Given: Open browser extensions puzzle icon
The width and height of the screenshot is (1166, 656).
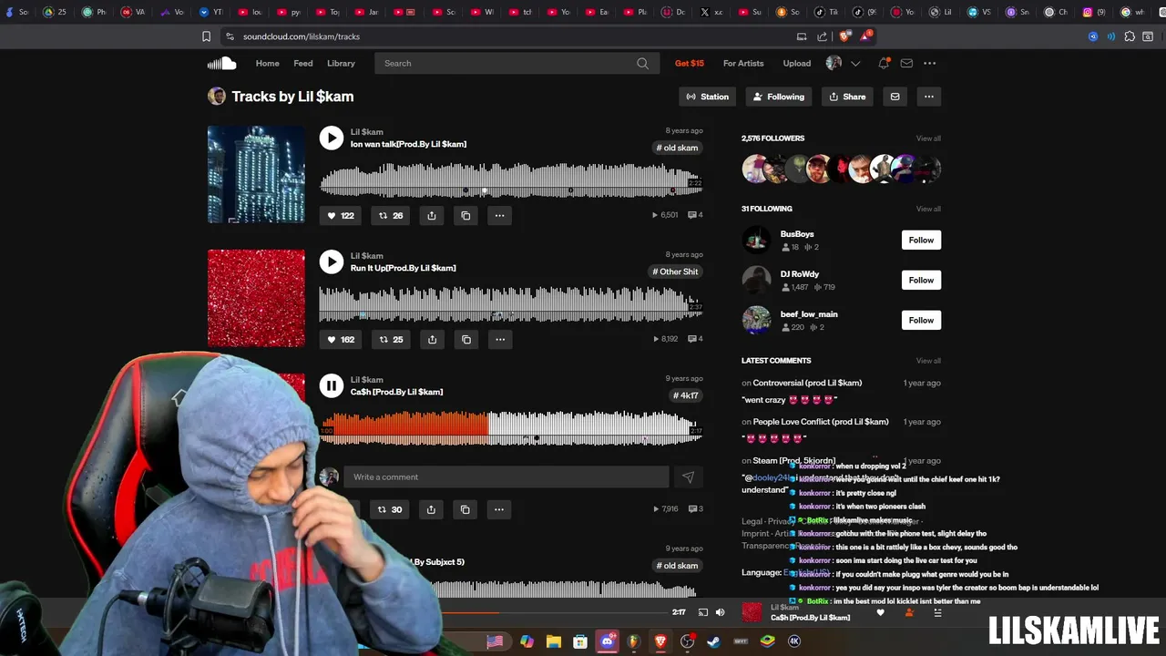Looking at the screenshot, I should (x=1130, y=36).
